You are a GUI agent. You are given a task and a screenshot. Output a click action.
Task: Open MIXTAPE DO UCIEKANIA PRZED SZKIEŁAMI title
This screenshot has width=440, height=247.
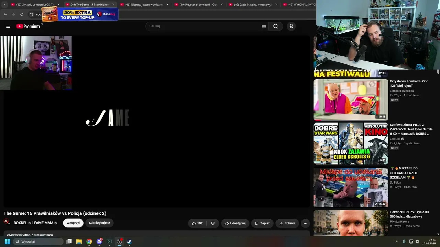[x=404, y=173]
